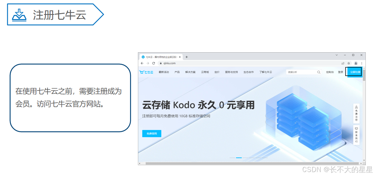
Task: Click the browser forward arrow
Action: coord(148,63)
